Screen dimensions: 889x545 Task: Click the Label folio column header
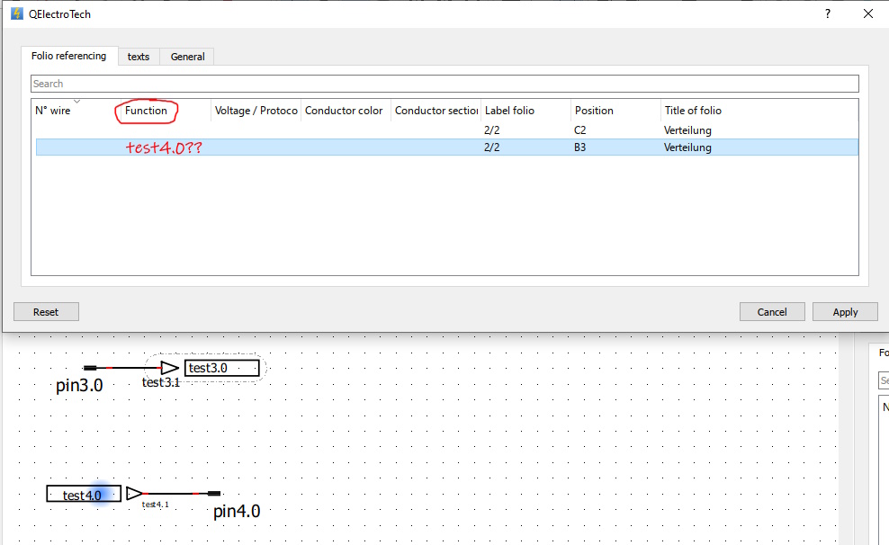click(x=509, y=111)
